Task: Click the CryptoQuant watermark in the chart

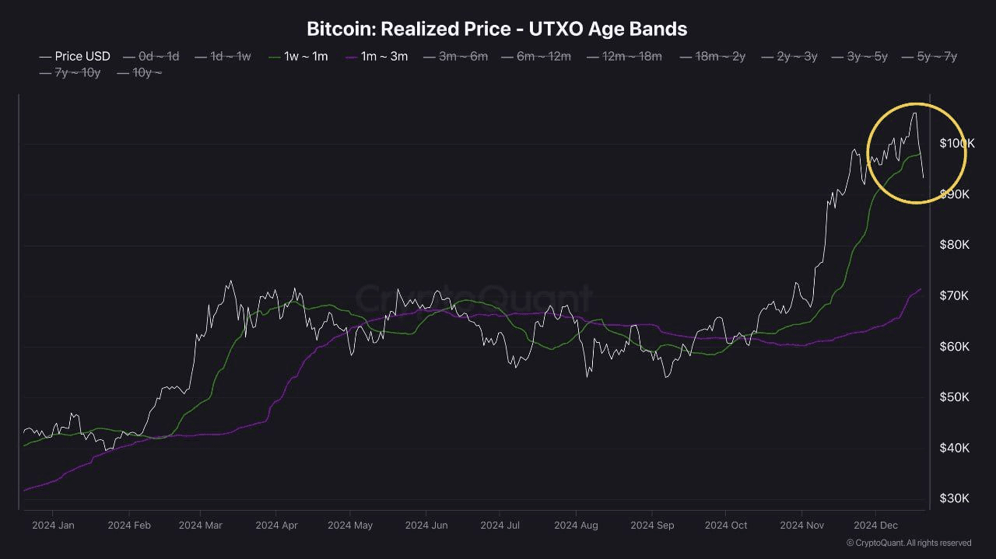Action: 474,299
